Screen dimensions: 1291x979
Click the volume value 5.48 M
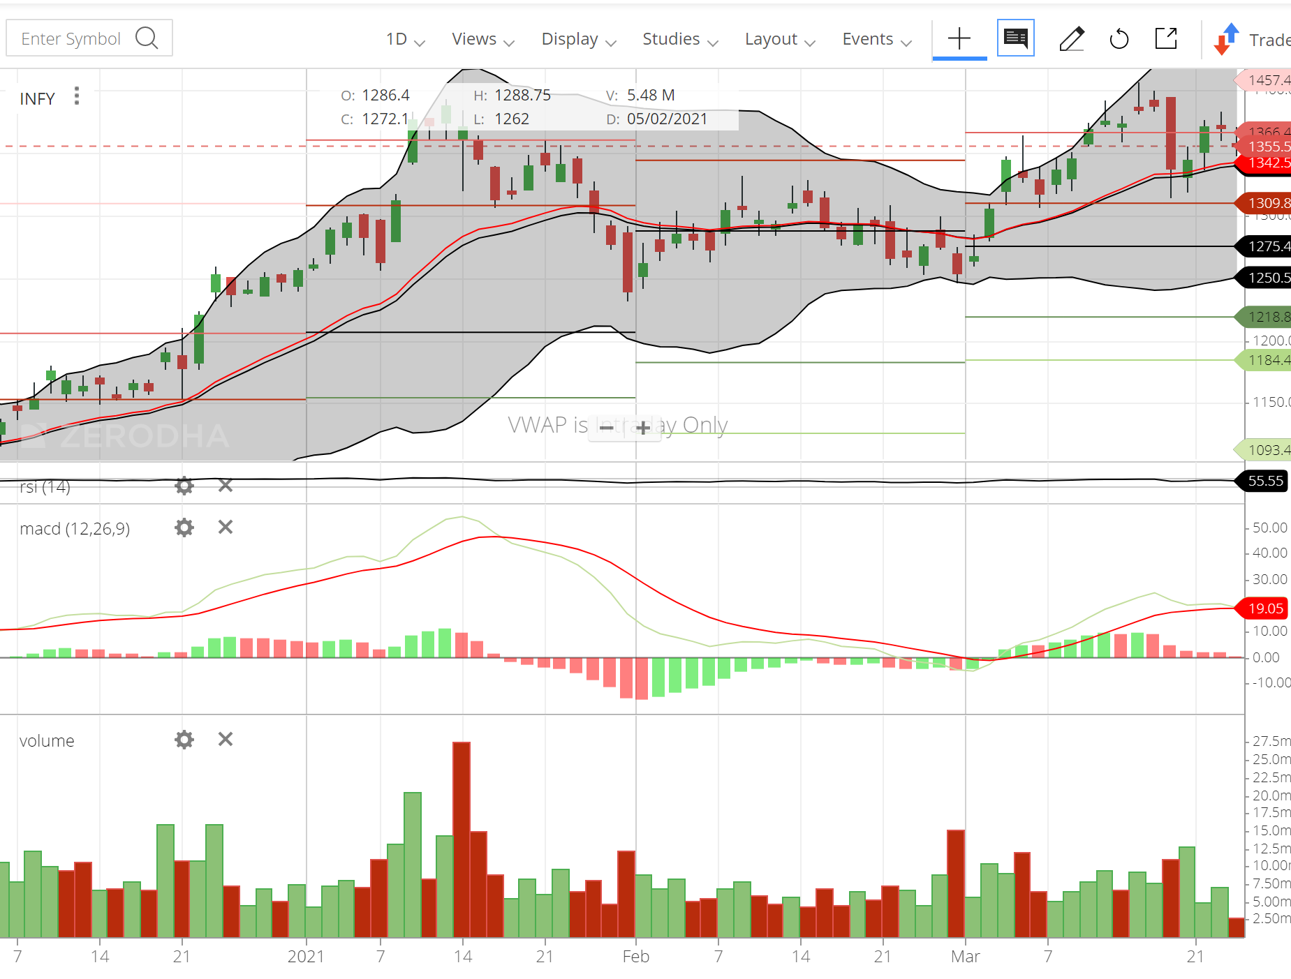[x=651, y=95]
